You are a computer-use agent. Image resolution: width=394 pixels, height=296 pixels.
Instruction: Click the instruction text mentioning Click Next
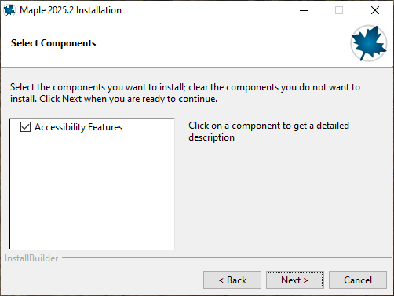coord(185,93)
